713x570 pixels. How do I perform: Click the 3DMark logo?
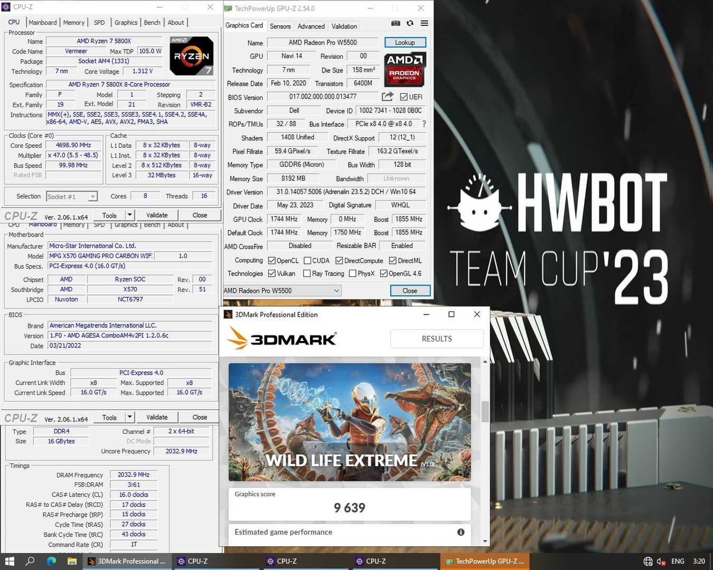[282, 338]
